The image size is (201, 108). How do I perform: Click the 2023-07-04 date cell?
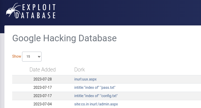pyautogui.click(x=43, y=104)
